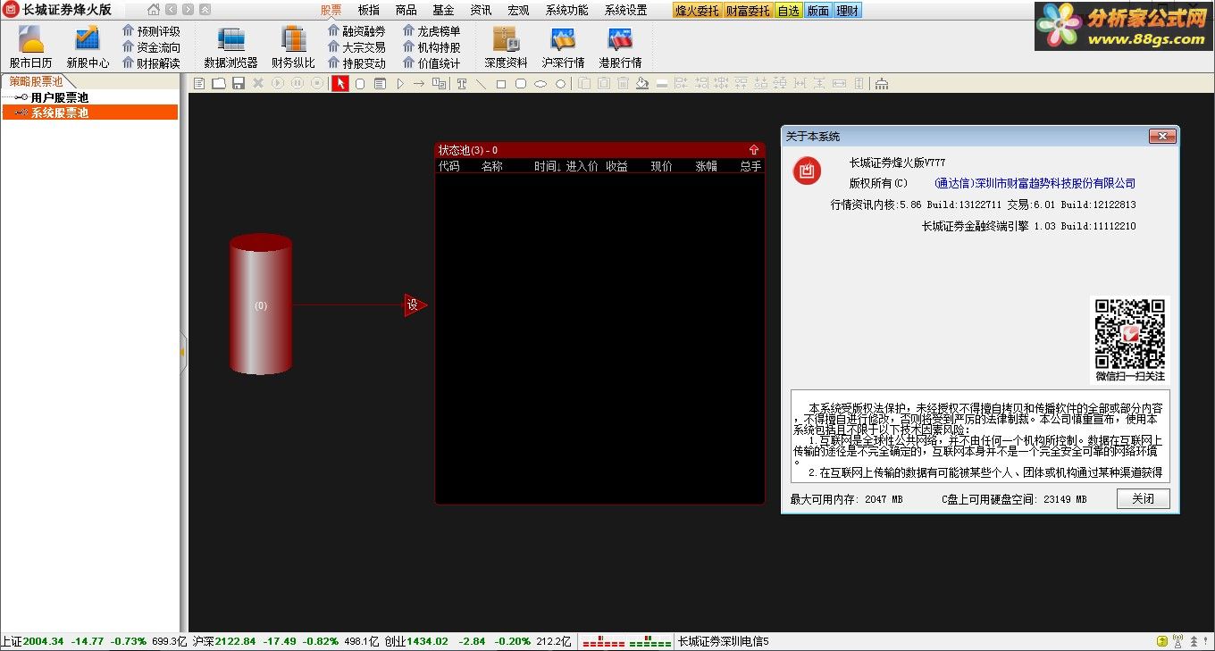Select the ellipse shape tool

click(540, 84)
